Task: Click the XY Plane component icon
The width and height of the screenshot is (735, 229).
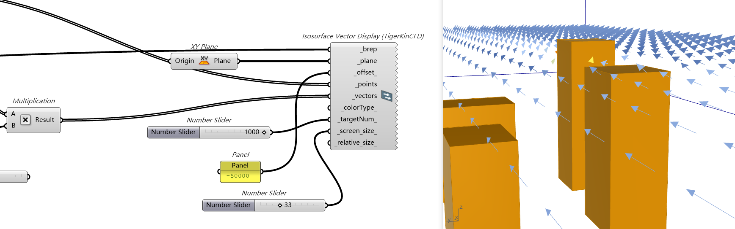Action: pyautogui.click(x=204, y=61)
